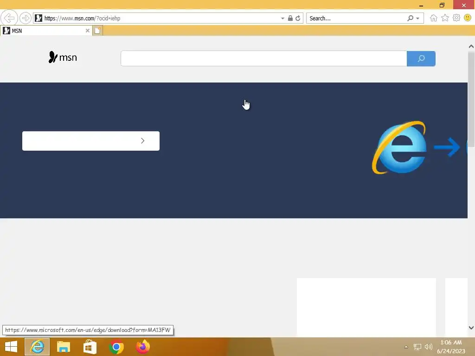Open a new tab with the blank tab button
Screen dimensions: 475x356
pos(97,31)
